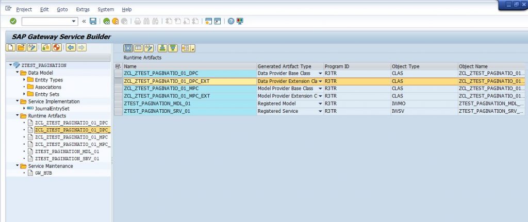Open the Help menu
The height and width of the screenshot is (222, 528).
127,9
